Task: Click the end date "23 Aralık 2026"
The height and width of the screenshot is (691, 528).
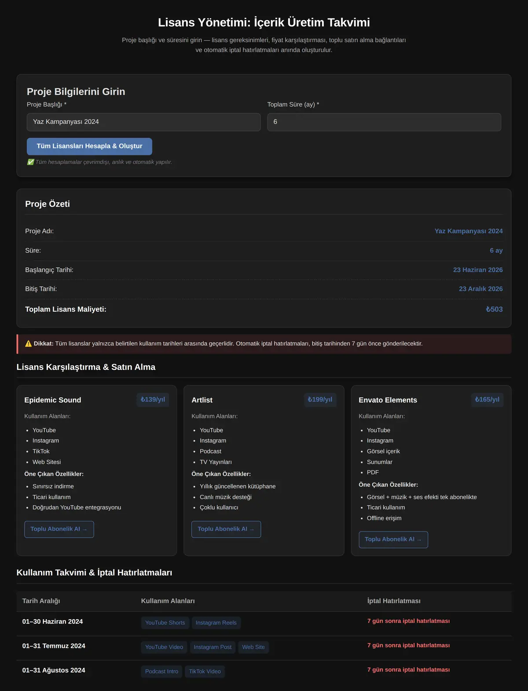Action: [481, 288]
